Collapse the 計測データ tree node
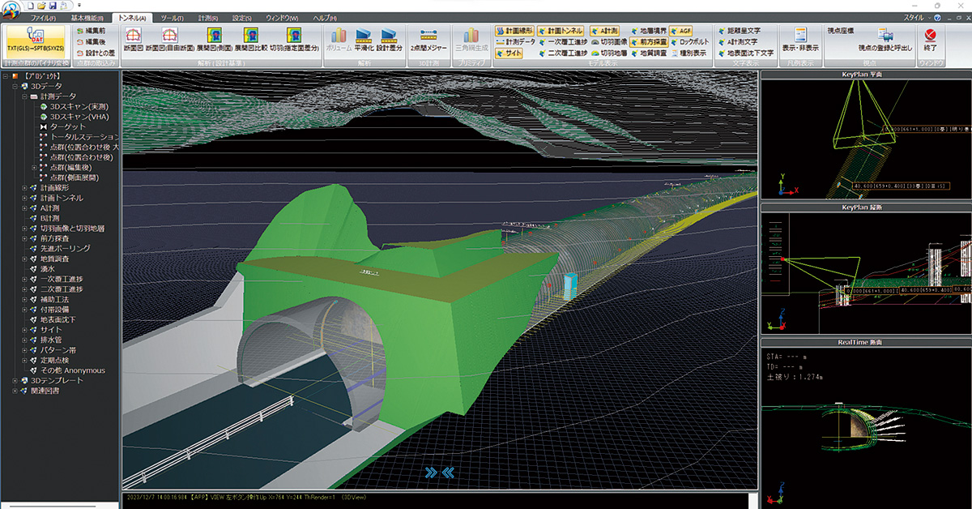Viewport: 972px width, 509px height. 24,96
